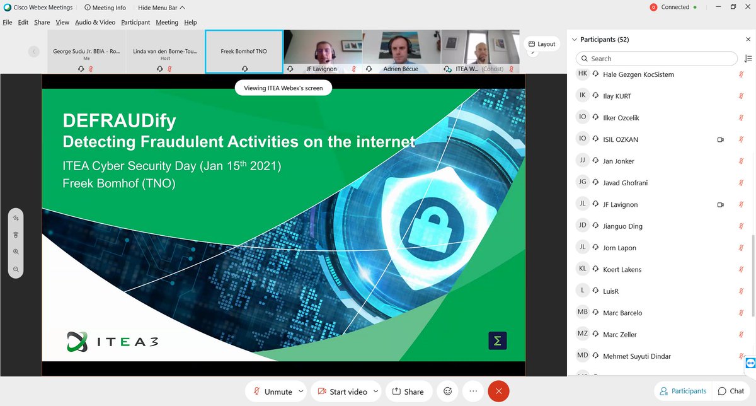Open the more options ellipsis button
This screenshot has height=406, width=756.
coord(473,391)
